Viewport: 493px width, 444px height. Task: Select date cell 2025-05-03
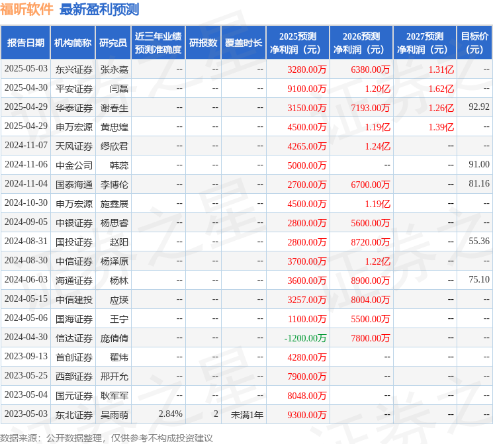(26, 69)
